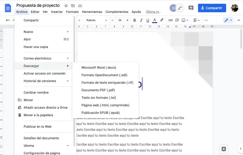Screen dimensions: 243x155
Task: Toggle bold formatting
Action: [134, 20]
